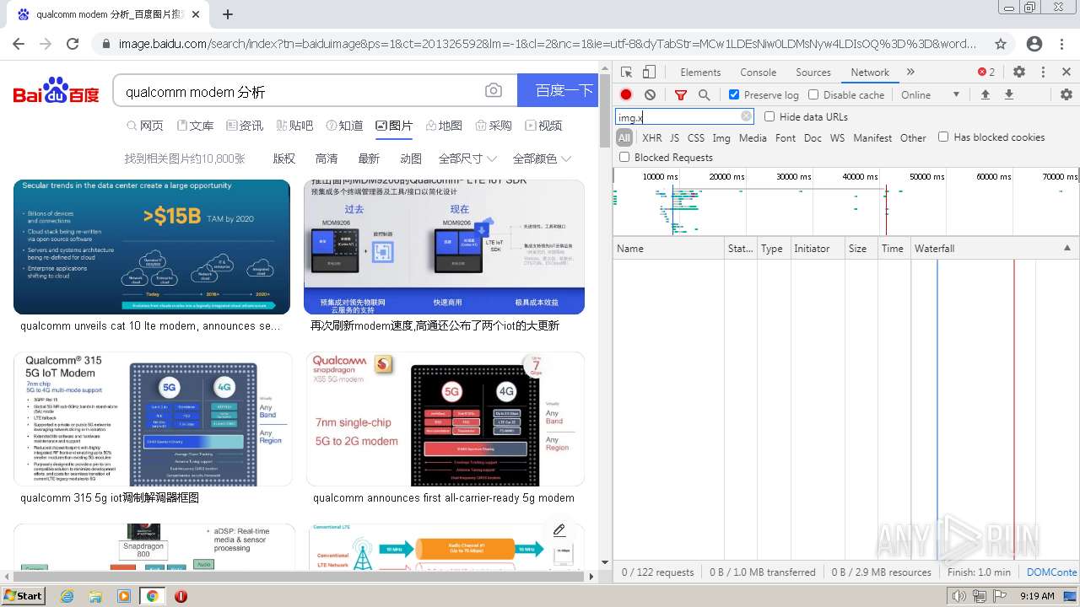Open DevTools settings gear
Screen dimensions: 1080x607
(x=1019, y=73)
